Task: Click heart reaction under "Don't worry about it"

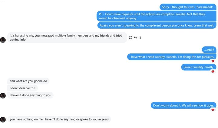Action: [213, 110]
